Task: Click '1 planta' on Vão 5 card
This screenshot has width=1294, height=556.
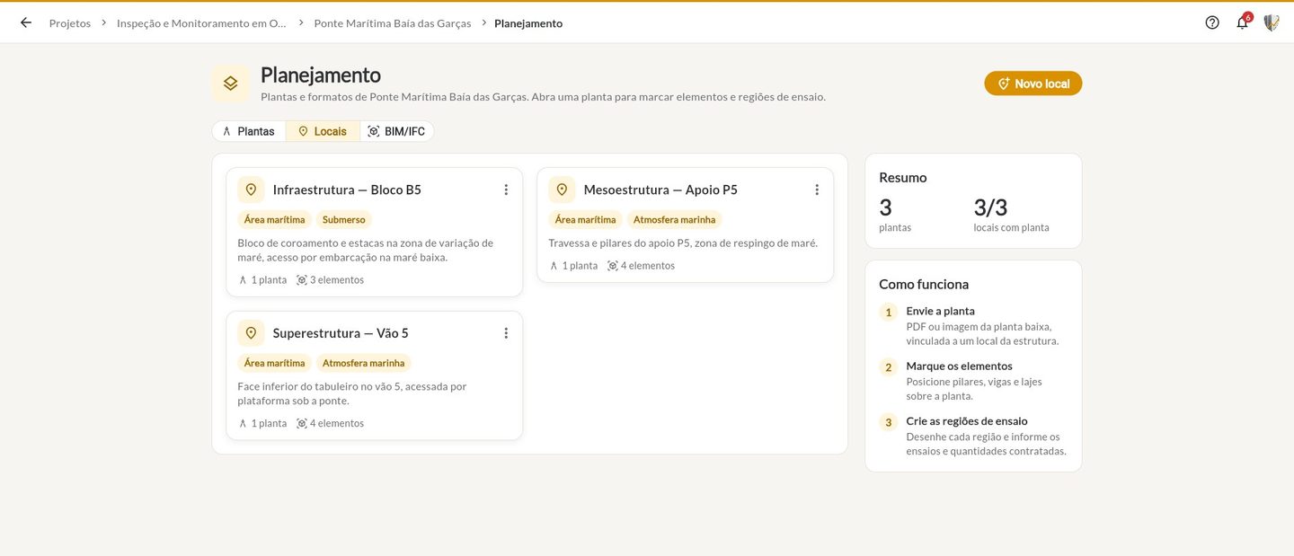Action: (262, 424)
